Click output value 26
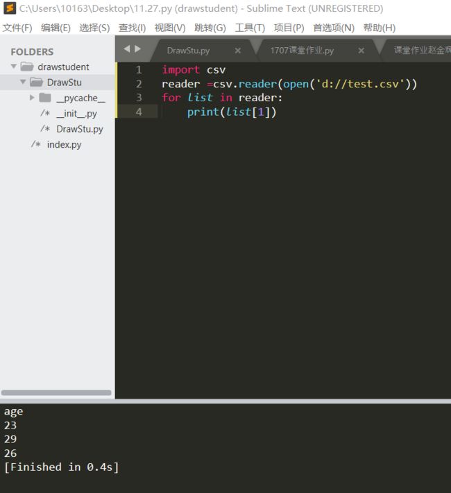Image resolution: width=451 pixels, height=493 pixels. click(x=10, y=453)
